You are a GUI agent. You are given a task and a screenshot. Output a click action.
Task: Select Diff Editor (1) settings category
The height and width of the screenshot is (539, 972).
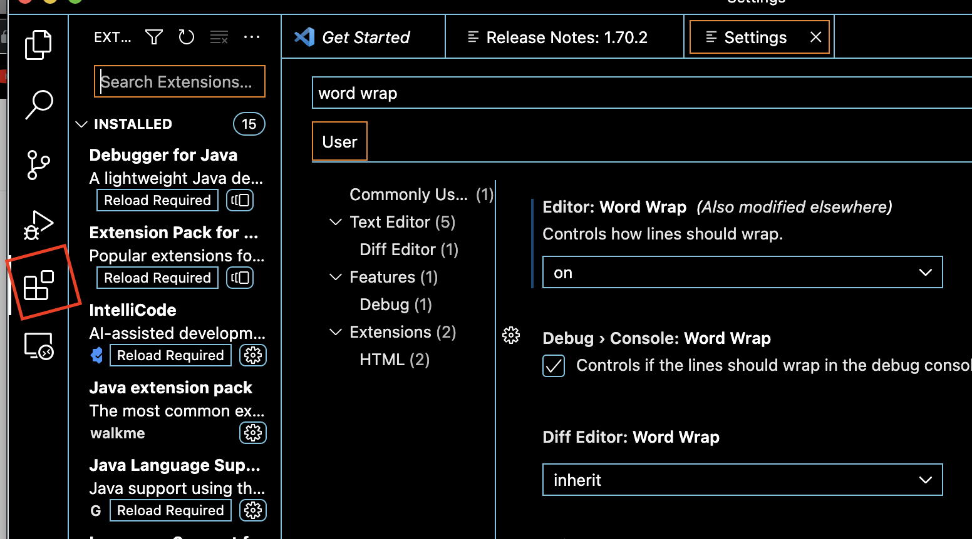click(x=409, y=249)
